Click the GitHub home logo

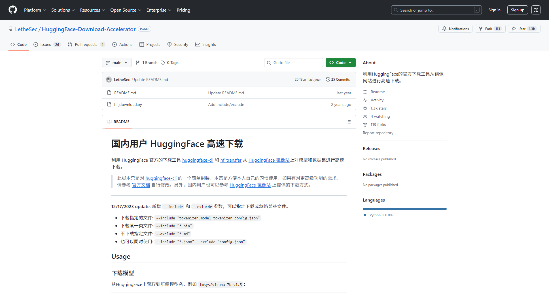tap(12, 10)
